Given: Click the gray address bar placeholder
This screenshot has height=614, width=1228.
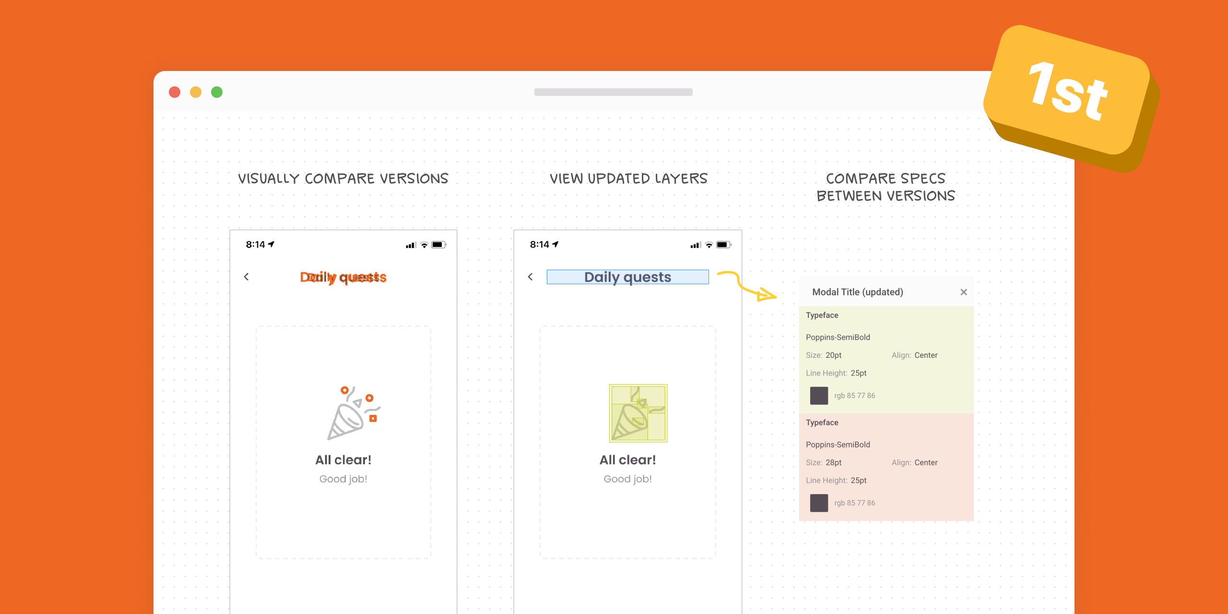Looking at the screenshot, I should pyautogui.click(x=613, y=92).
